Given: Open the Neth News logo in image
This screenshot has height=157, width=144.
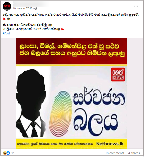Looking at the screenshot, I should 118,74.
